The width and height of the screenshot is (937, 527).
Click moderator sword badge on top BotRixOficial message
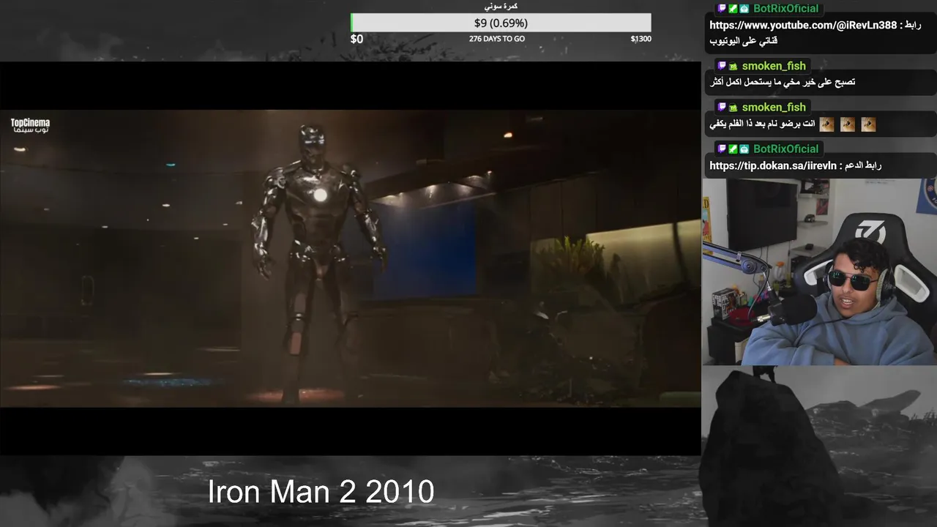pyautogui.click(x=733, y=9)
